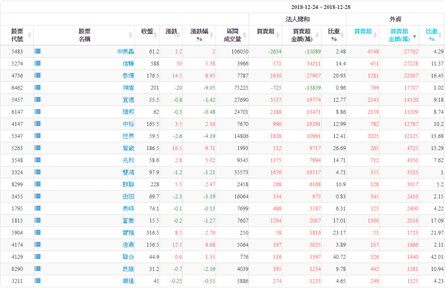The height and width of the screenshot is (288, 445).
Task: Open the 神盾 stock link
Action: tap(128, 88)
